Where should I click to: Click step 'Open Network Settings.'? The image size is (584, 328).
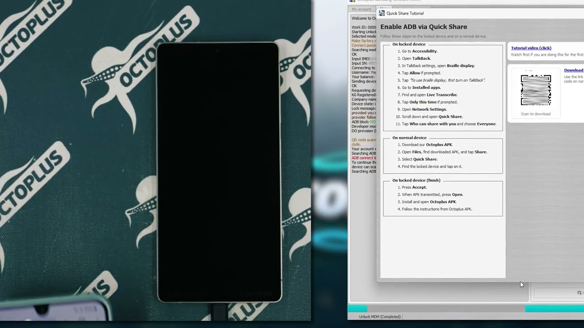tap(422, 109)
